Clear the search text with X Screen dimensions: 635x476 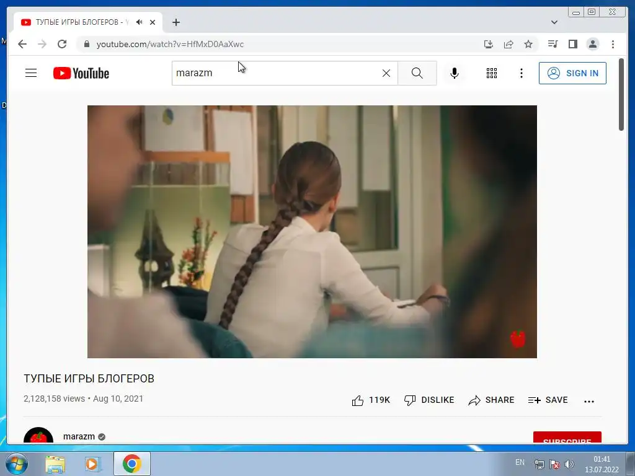click(386, 73)
